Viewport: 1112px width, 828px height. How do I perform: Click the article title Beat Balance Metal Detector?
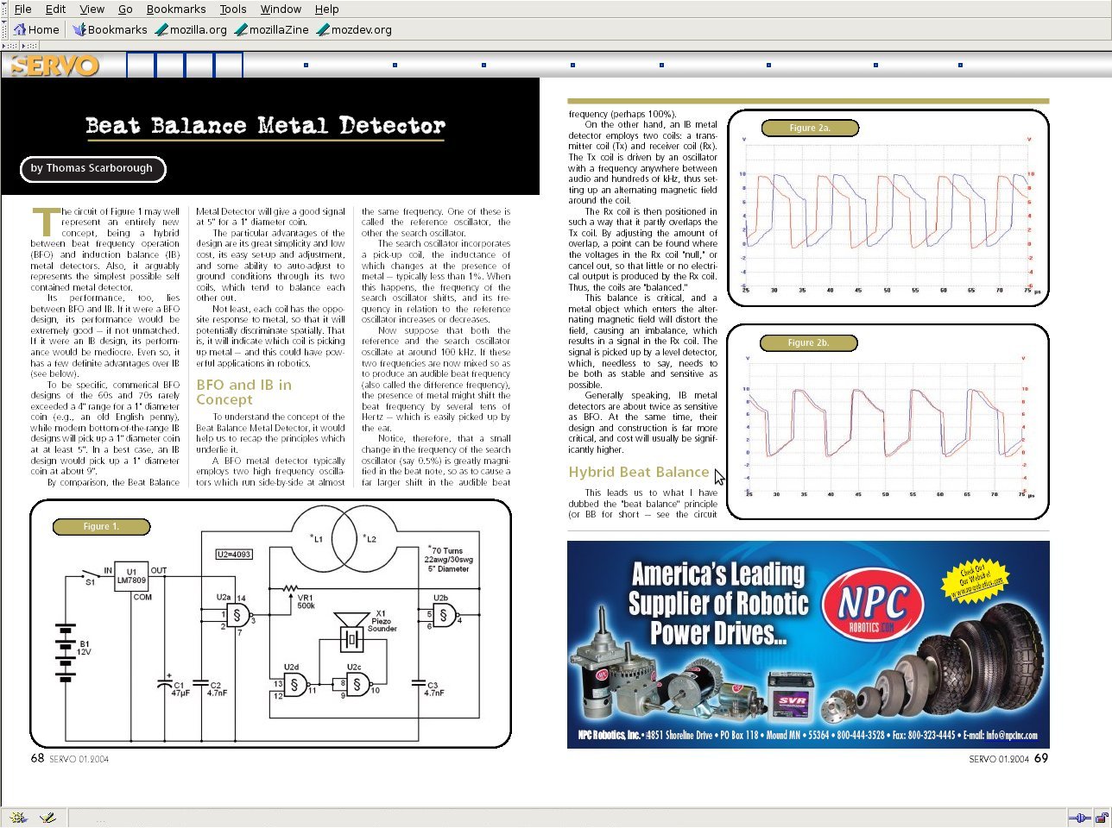pos(266,126)
